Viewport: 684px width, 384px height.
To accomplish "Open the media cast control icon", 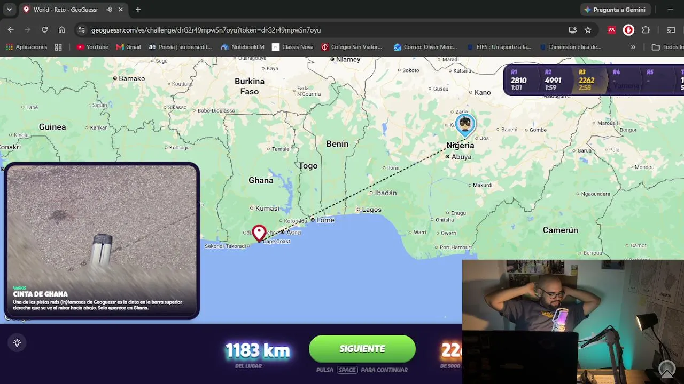I will tap(671, 30).
